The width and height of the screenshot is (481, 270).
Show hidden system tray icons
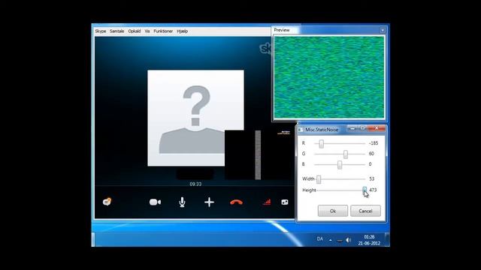click(x=331, y=240)
